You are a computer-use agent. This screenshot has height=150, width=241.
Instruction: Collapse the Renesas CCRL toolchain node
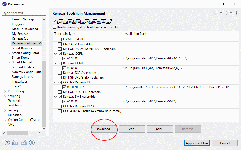pos(55,54)
